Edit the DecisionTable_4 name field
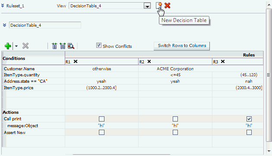The image size is (272, 156). [45, 25]
